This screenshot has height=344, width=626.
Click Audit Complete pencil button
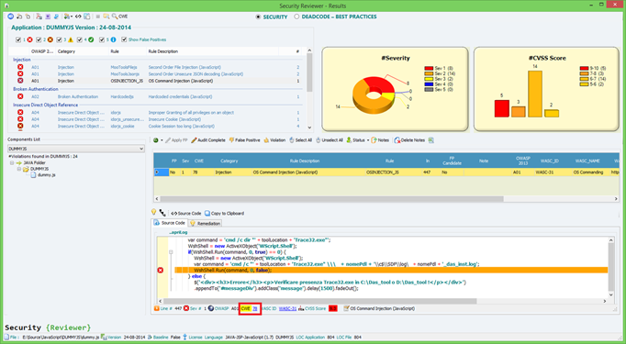tap(208, 140)
